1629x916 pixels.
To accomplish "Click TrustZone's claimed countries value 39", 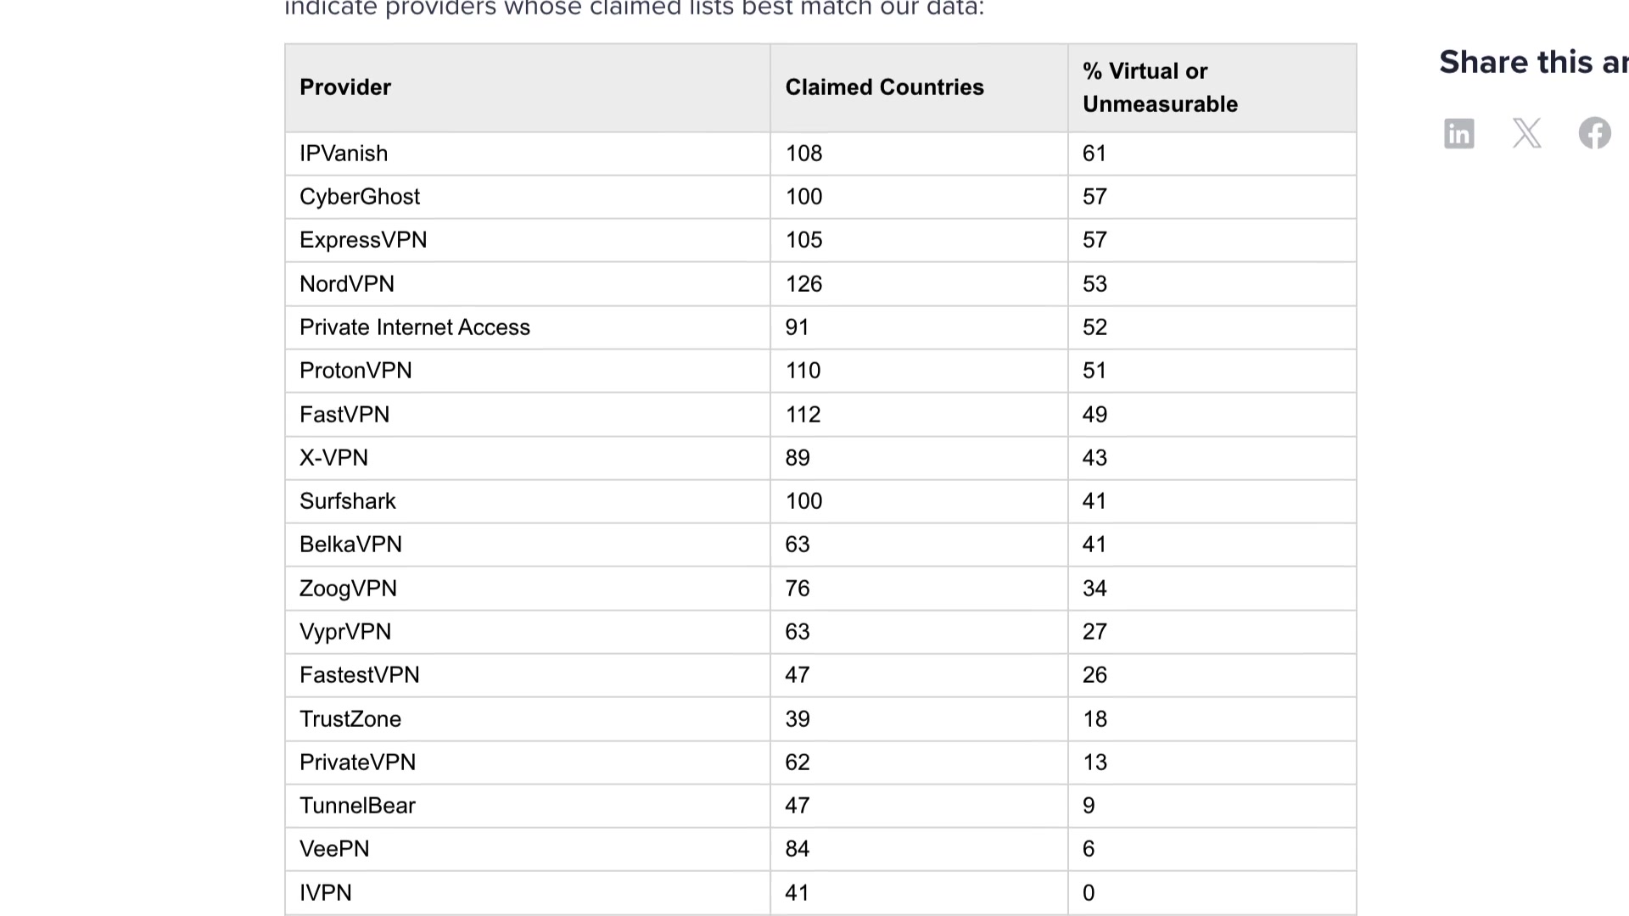I will tap(797, 718).
